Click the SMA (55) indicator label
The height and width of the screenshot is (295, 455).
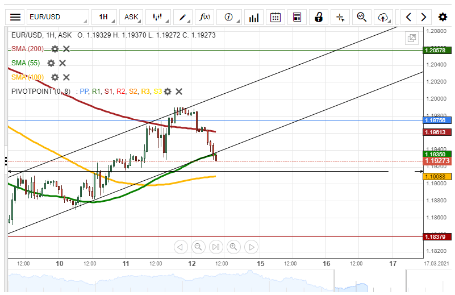26,63
